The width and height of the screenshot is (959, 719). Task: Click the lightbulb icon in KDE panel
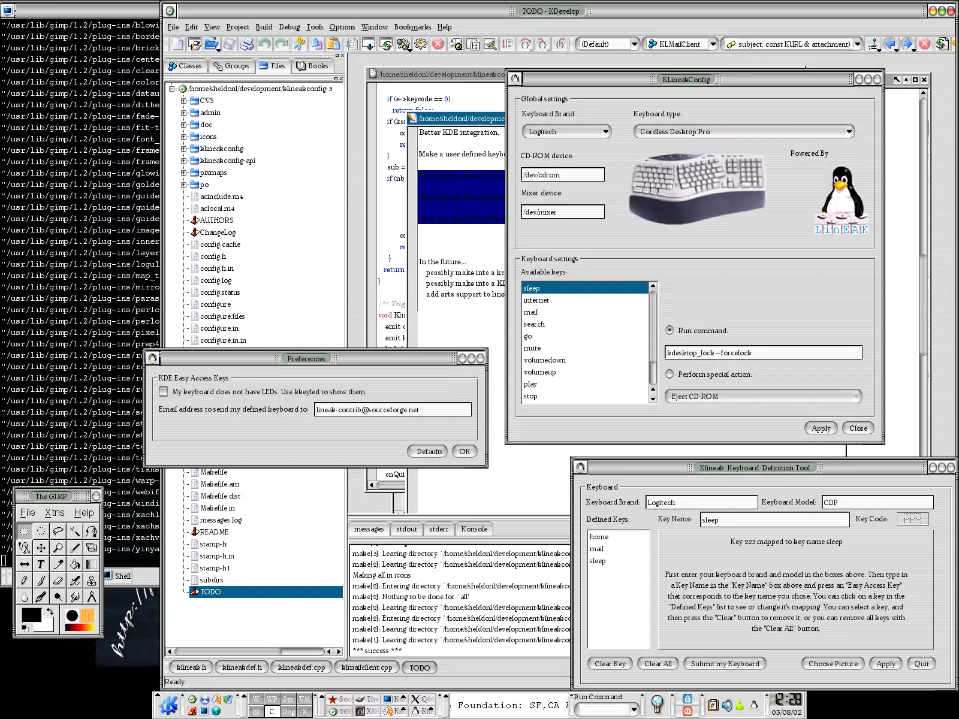point(657,704)
